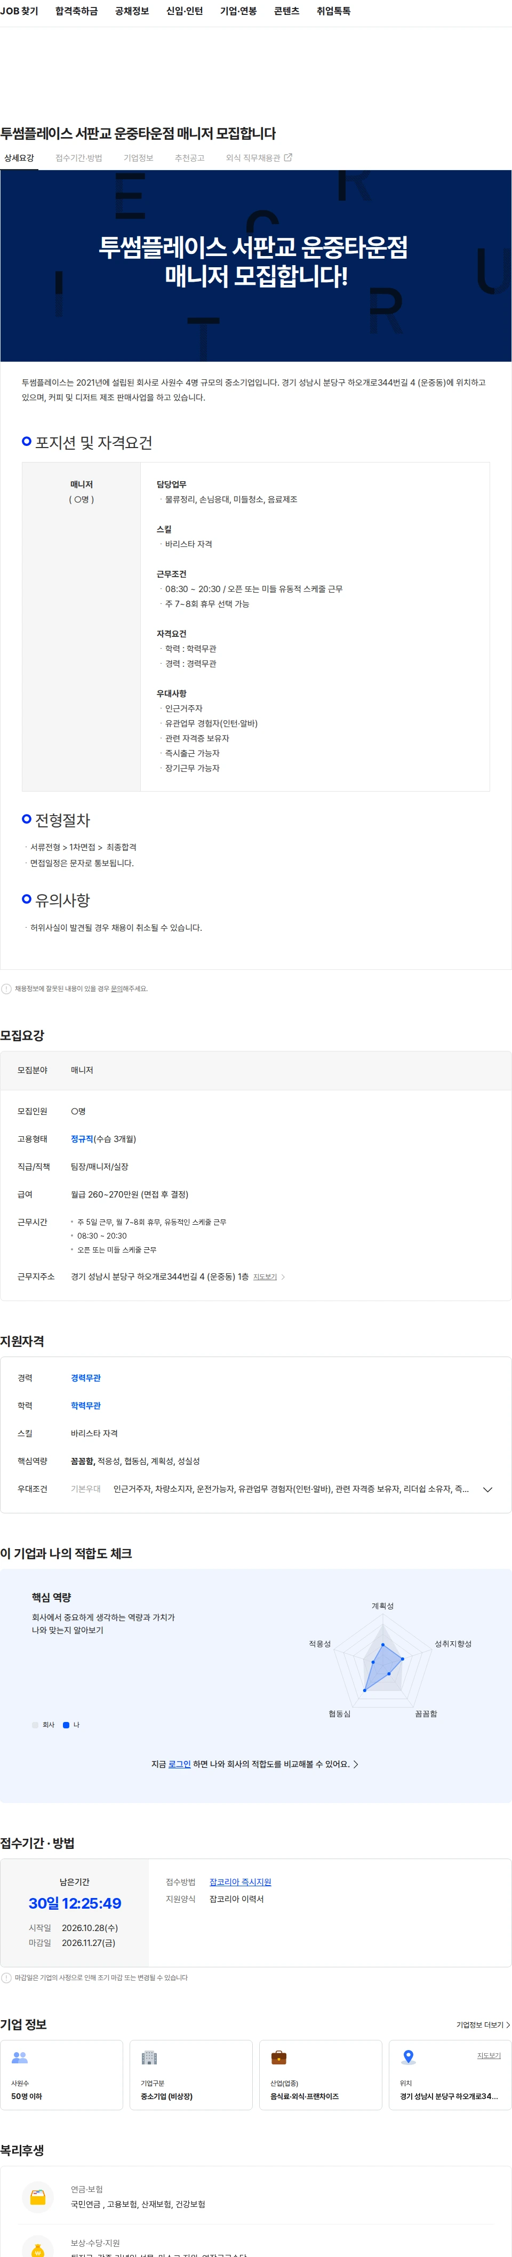Viewport: 512px width, 2257px height.
Task: Click the chevron after the work address 지도보기
Action: click(283, 1277)
